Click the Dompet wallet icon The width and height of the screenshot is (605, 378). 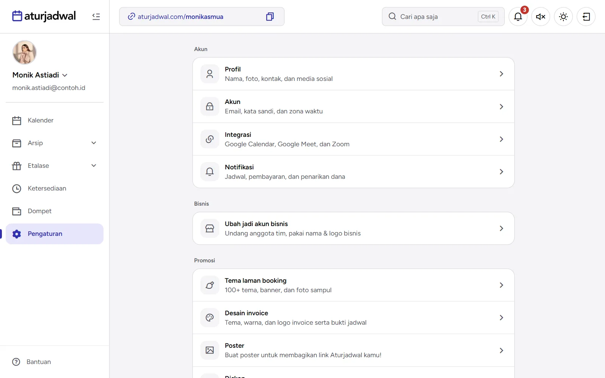(x=17, y=211)
